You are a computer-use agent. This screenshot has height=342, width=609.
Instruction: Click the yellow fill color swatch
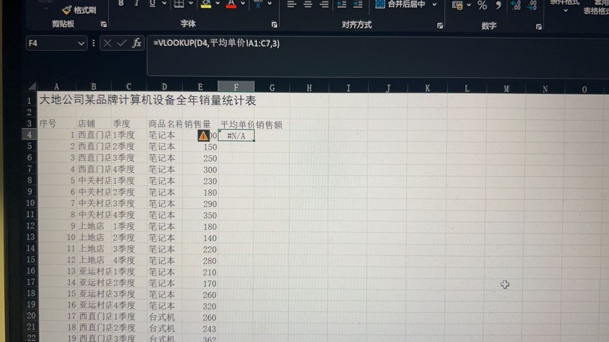(x=206, y=5)
